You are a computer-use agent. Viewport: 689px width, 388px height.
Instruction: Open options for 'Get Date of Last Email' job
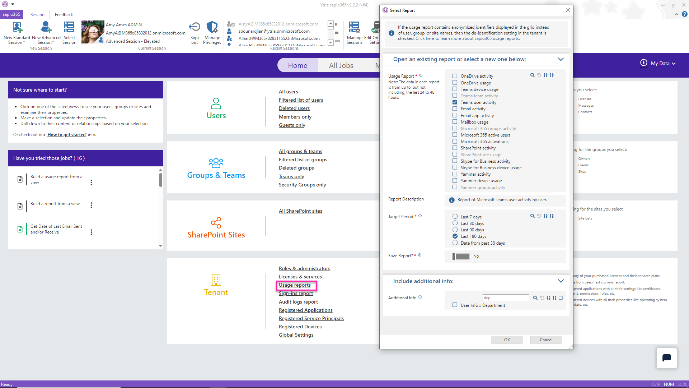(x=91, y=232)
